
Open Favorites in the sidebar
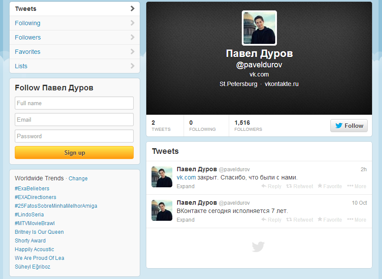pyautogui.click(x=75, y=52)
